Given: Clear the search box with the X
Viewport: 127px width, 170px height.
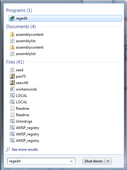Looking at the screenshot, I should (71, 161).
